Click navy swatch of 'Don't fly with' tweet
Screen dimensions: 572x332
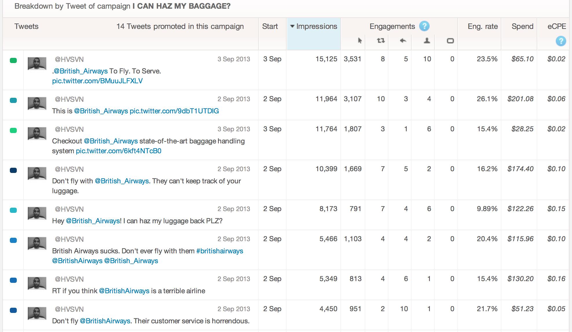(13, 170)
